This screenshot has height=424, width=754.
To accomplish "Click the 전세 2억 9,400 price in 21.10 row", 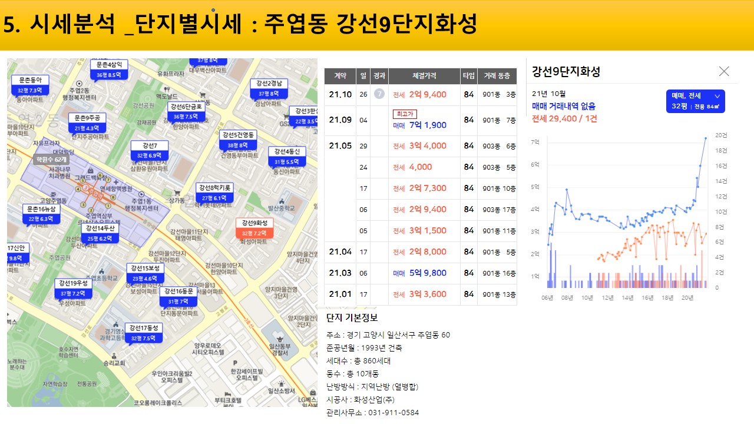I will [x=420, y=94].
